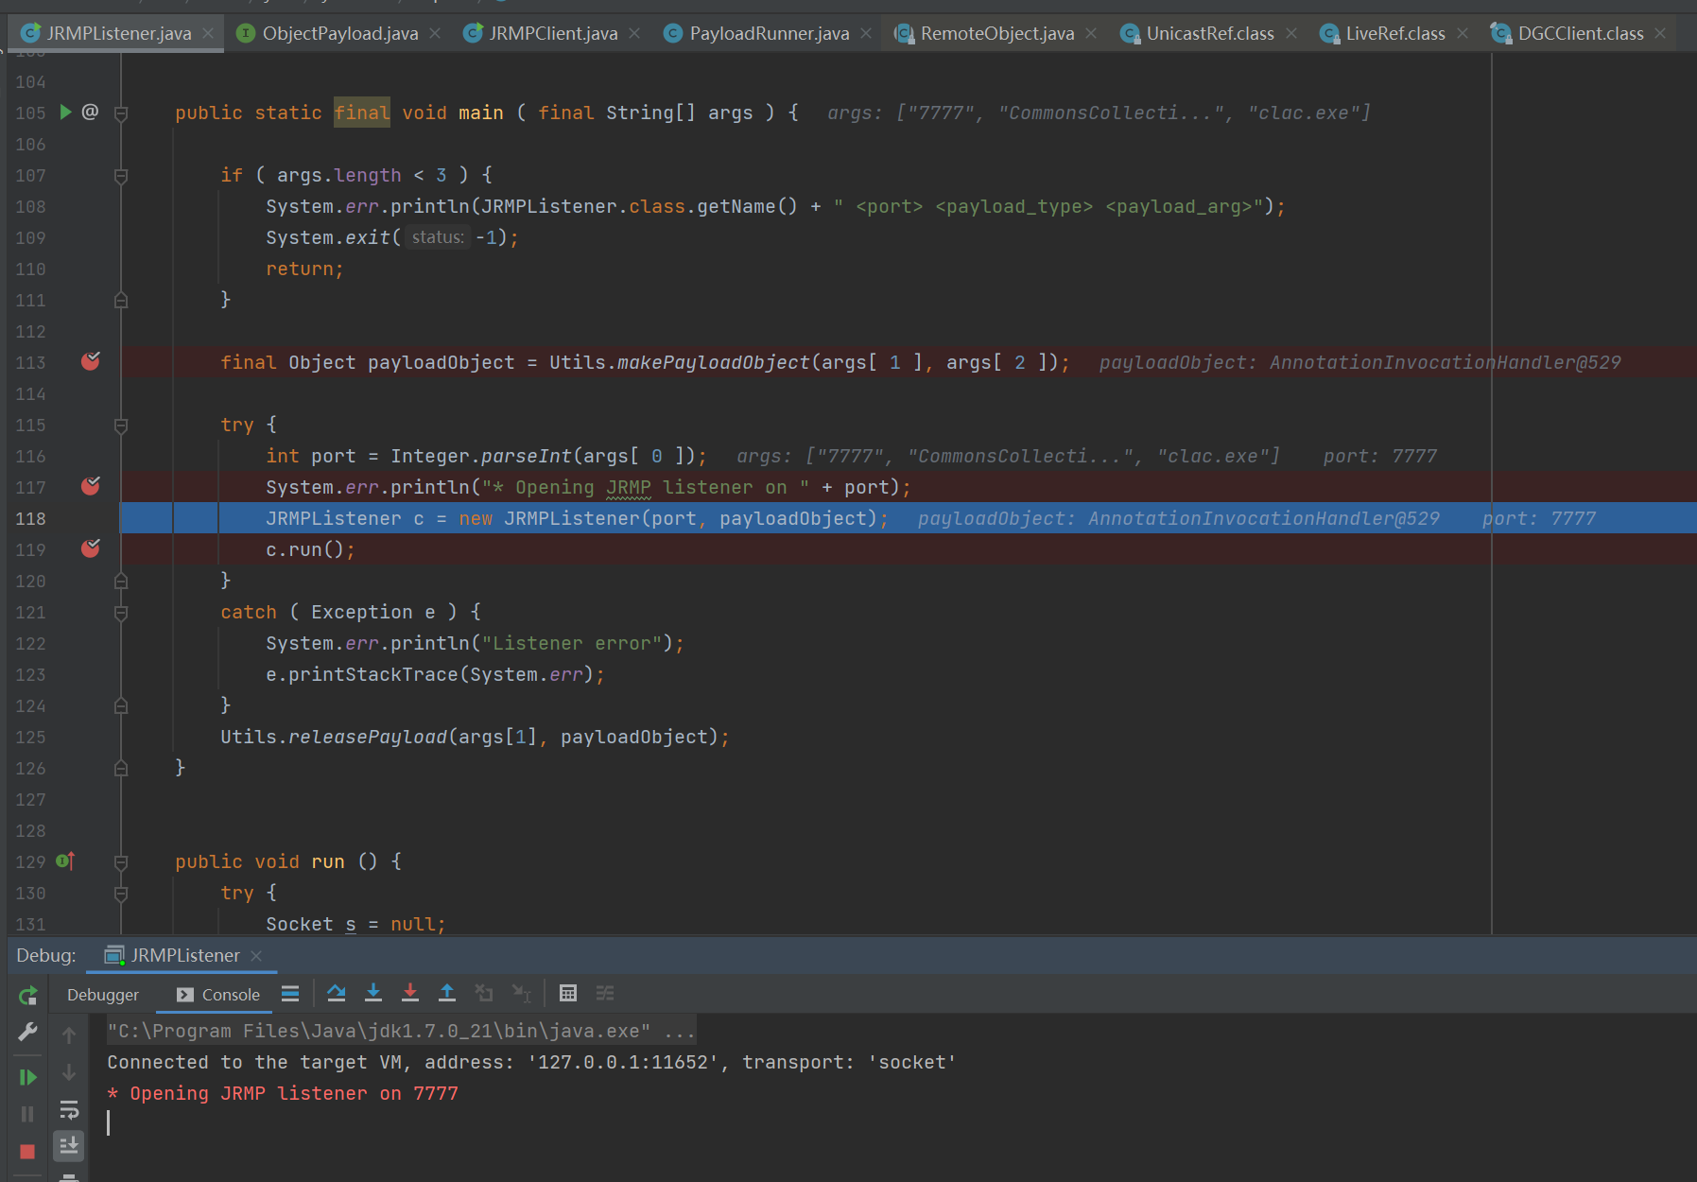Step out of the current method

(447, 993)
